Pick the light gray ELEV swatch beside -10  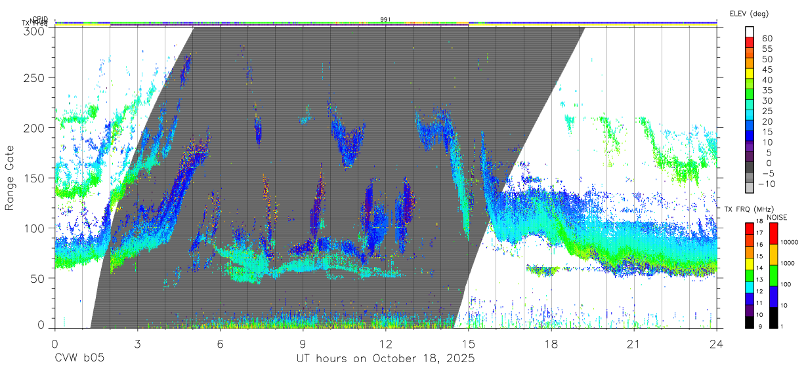click(750, 186)
